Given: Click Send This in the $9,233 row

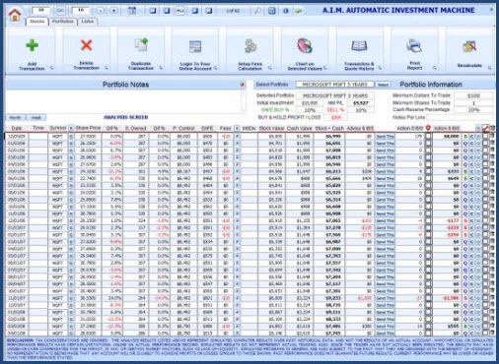Looking at the screenshot, I should click(x=385, y=298).
